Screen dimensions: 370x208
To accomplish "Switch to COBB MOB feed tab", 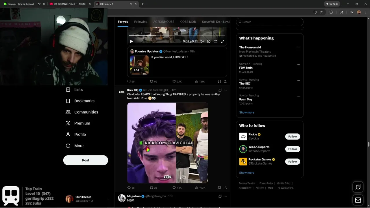I will (188, 22).
